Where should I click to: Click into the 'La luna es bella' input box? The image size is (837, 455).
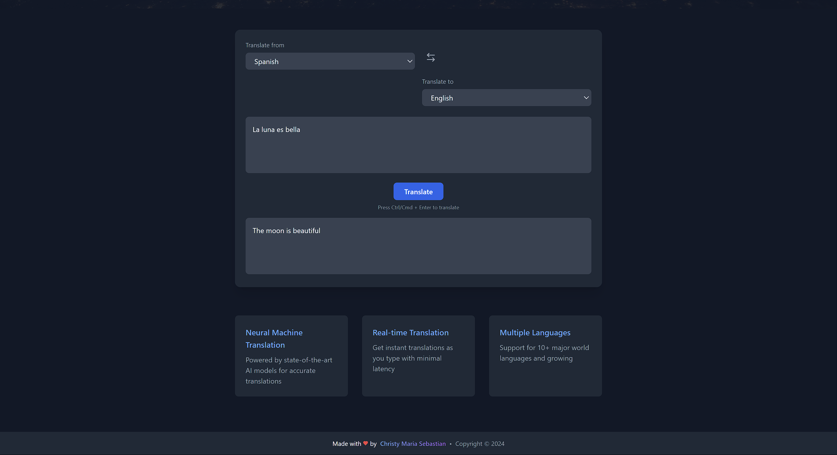click(418, 145)
